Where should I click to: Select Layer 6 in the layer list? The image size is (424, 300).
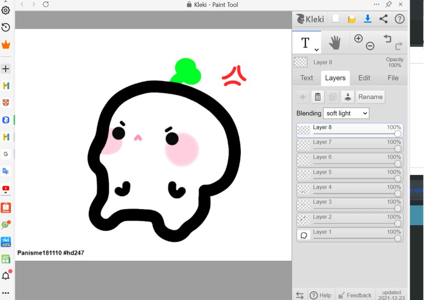tap(349, 160)
